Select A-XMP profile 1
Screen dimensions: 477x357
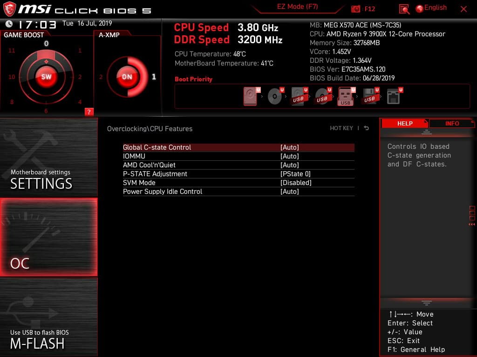tap(154, 77)
